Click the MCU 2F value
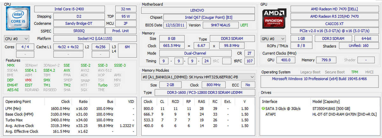The image size is (382, 138). [x=126, y=23]
